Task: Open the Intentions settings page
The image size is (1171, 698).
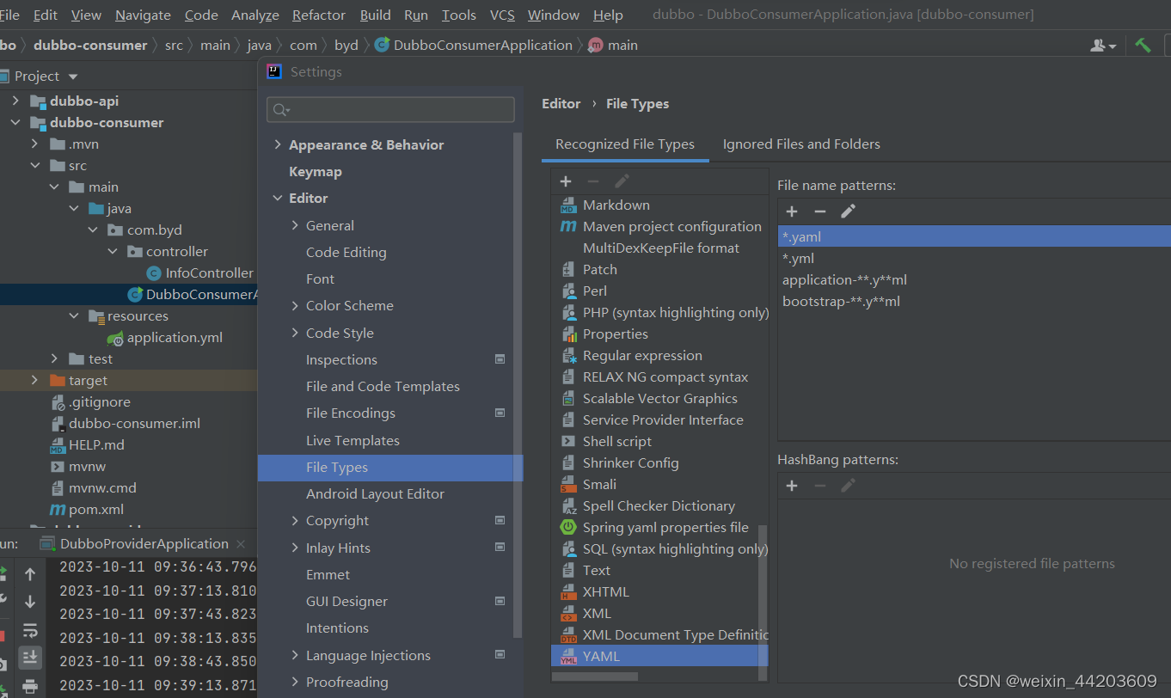Action: click(x=337, y=628)
